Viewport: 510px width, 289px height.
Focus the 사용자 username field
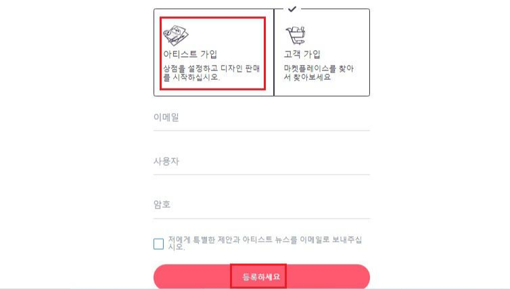[262, 161]
